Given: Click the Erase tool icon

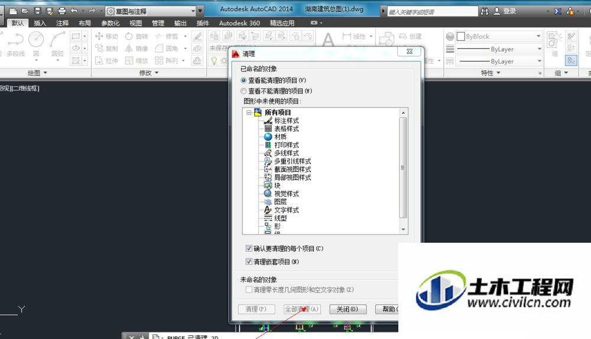Looking at the screenshot, I should (x=197, y=36).
